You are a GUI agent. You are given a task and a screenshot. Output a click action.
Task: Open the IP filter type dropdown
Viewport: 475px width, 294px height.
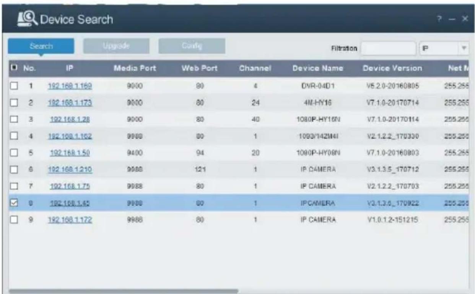coord(444,49)
